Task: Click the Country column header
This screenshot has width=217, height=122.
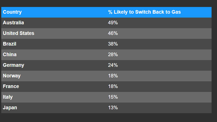Action: 12,12
